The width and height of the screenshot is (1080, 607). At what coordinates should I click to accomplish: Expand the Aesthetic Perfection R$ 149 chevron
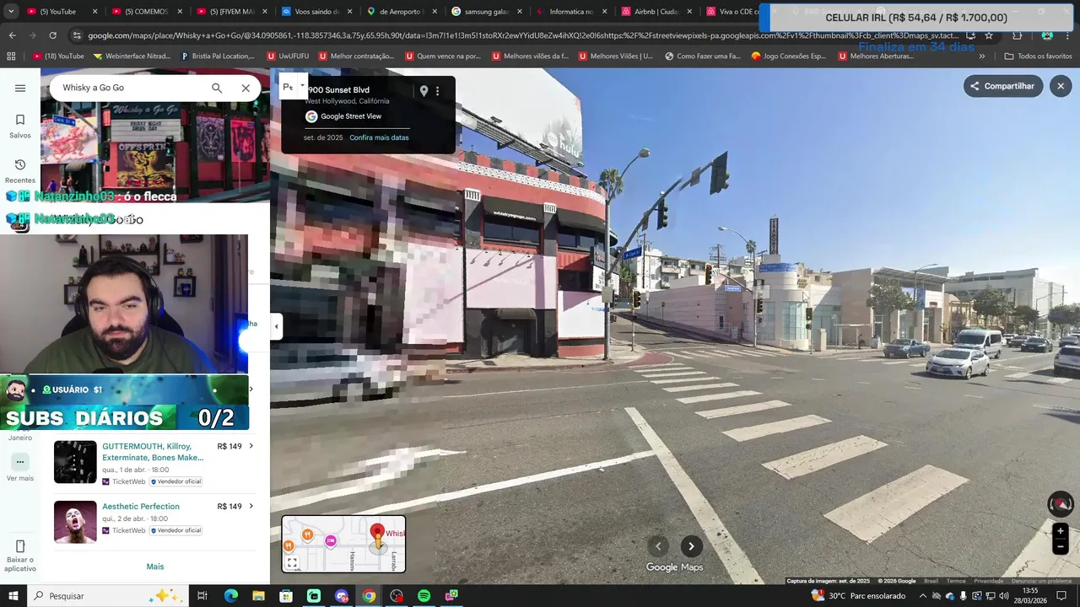click(251, 507)
